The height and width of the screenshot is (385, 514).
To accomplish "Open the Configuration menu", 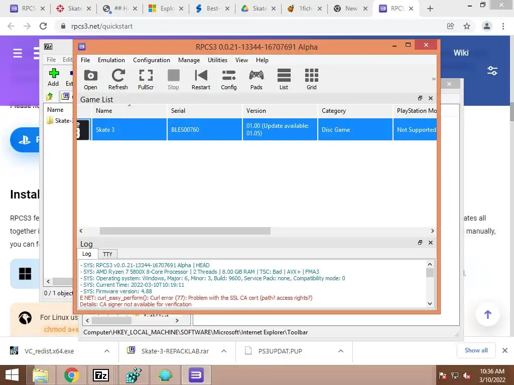I will pyautogui.click(x=152, y=60).
